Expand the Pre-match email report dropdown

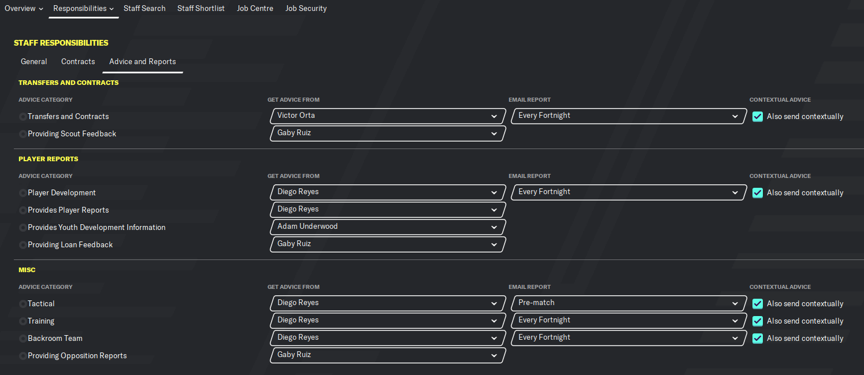click(x=629, y=303)
